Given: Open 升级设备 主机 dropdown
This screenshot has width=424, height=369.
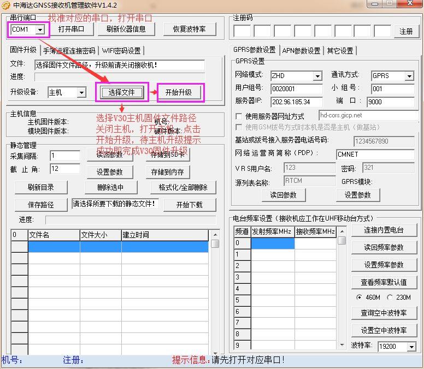Looking at the screenshot, I should click(81, 93).
